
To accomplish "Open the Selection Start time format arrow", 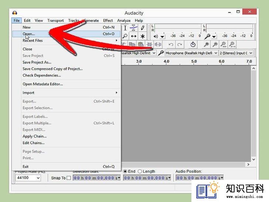I will (x=119, y=178).
